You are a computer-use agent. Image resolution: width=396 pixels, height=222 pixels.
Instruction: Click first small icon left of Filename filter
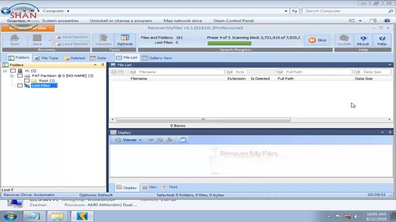point(114,72)
